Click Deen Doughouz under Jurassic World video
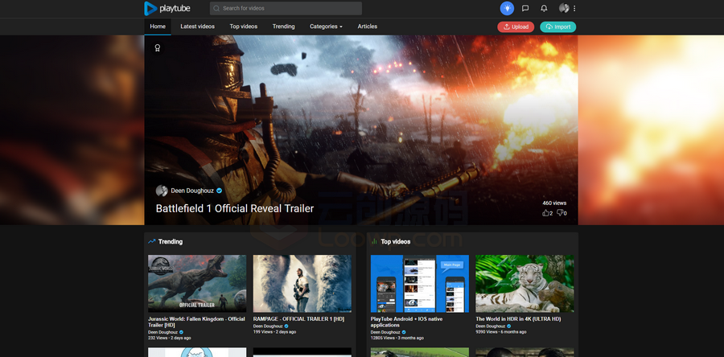This screenshot has width=724, height=357. coord(162,332)
